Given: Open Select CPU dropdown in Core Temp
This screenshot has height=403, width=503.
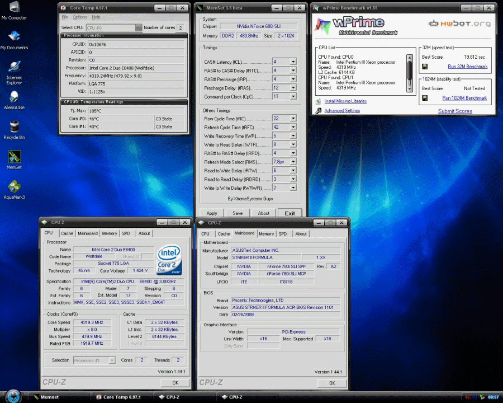Looking at the screenshot, I should pyautogui.click(x=138, y=28).
